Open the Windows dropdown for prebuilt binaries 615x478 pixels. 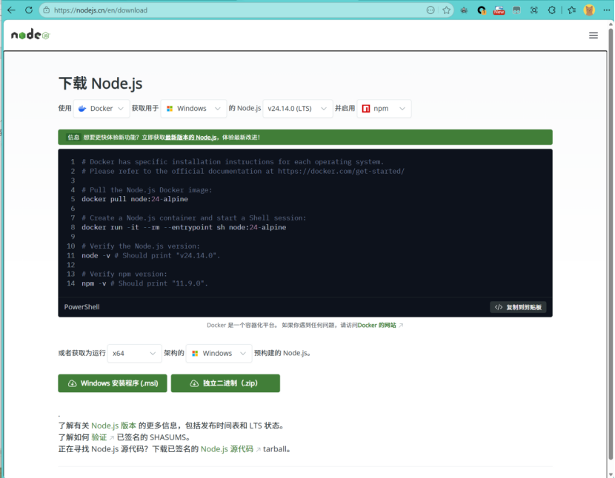coord(219,354)
